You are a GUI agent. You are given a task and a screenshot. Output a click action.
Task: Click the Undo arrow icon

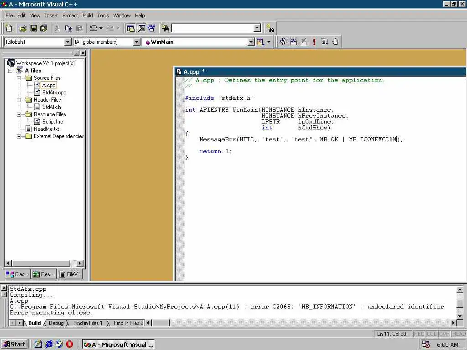93,28
